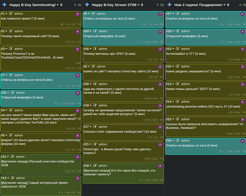246x196 pixels.
Task: Edit card #1 using pencil icon
Action: point(11,14)
